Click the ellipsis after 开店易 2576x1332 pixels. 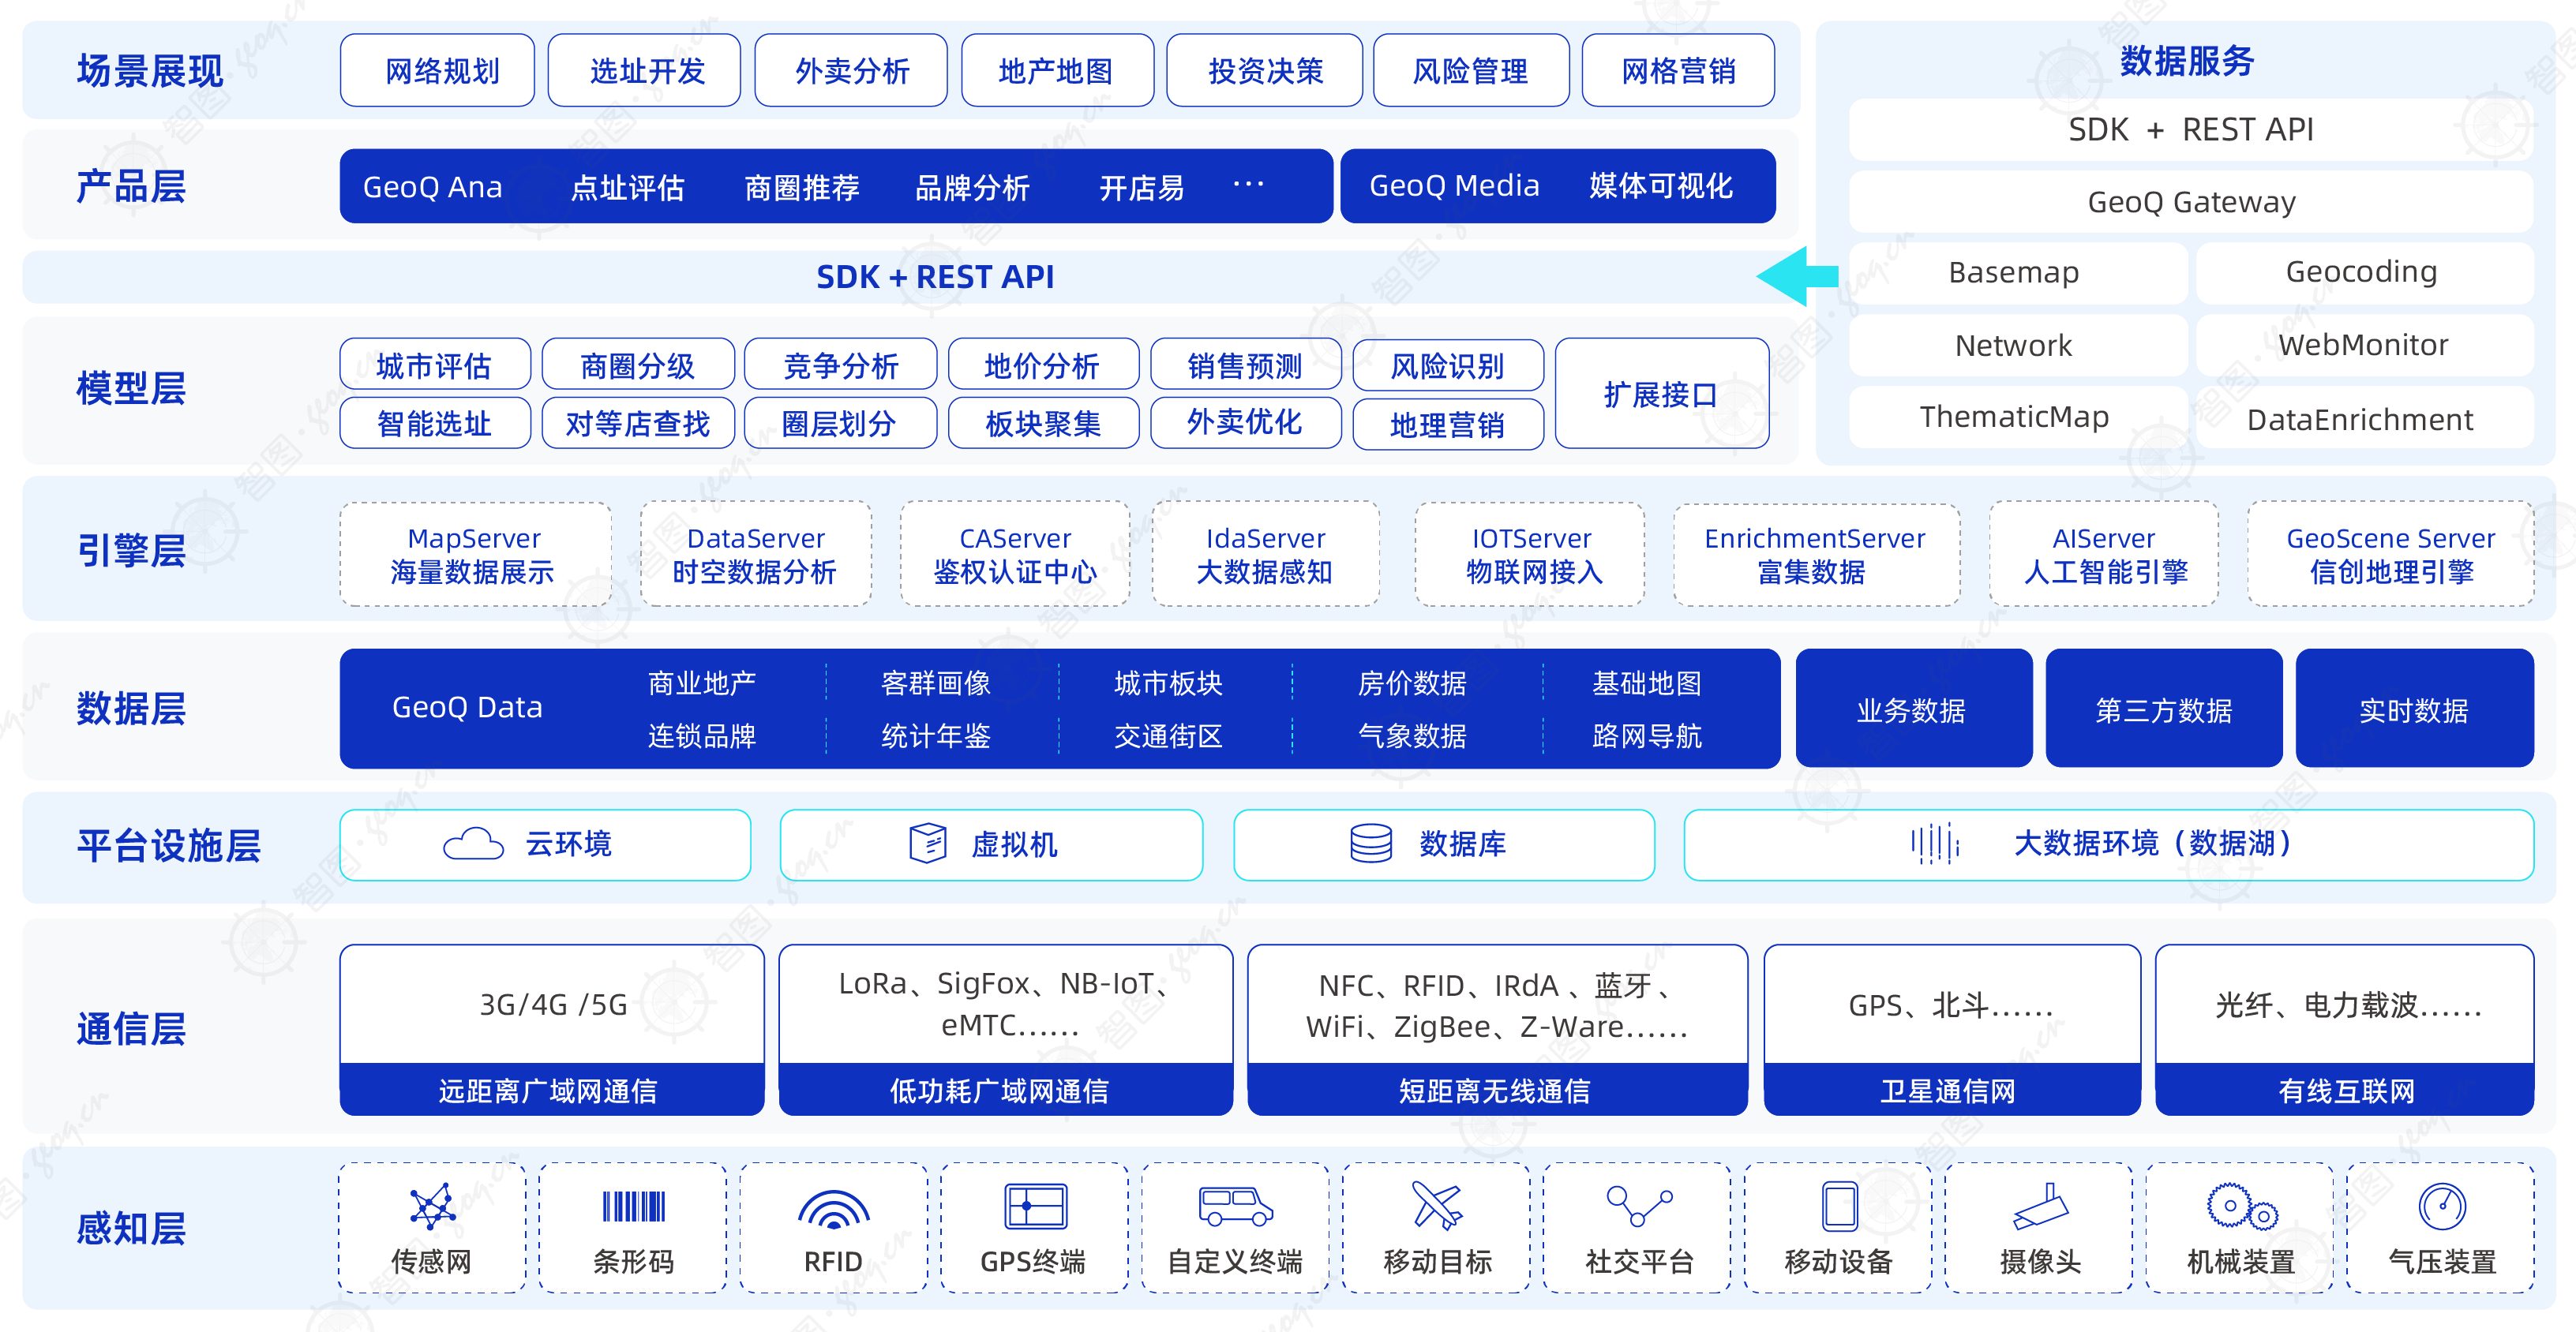click(1248, 184)
